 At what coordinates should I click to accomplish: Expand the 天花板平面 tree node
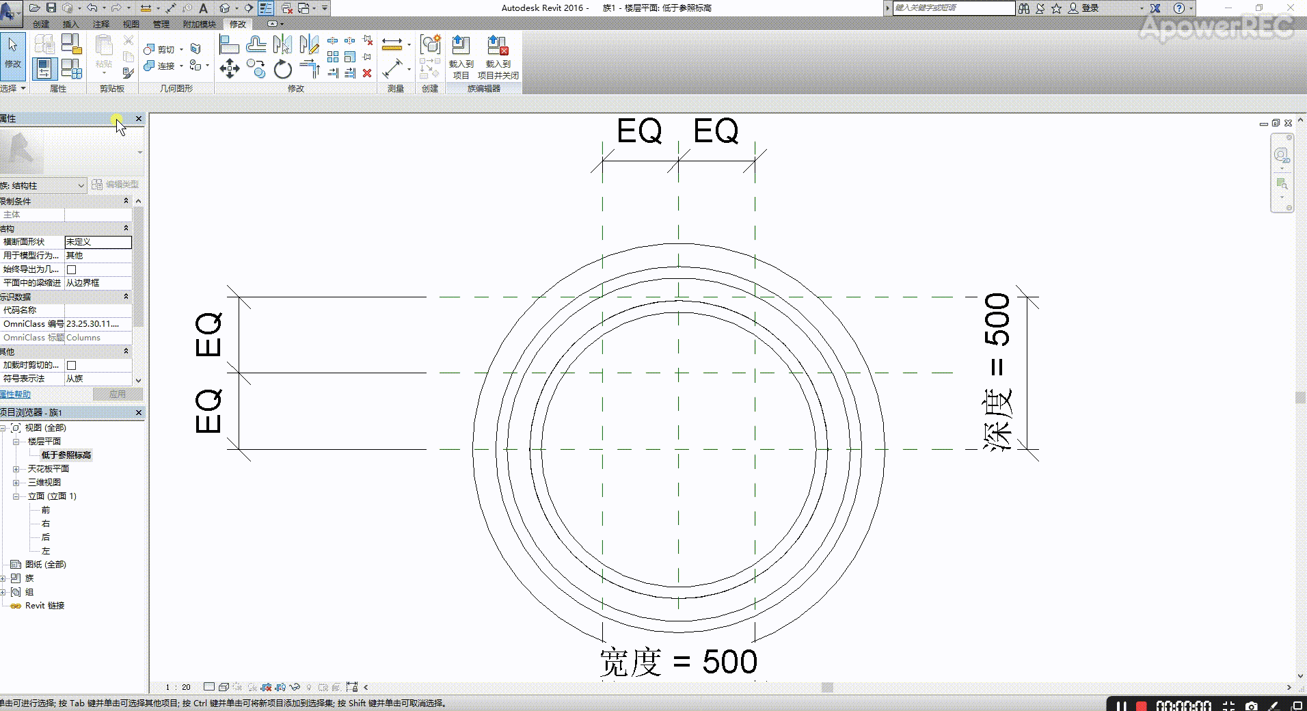tap(16, 469)
